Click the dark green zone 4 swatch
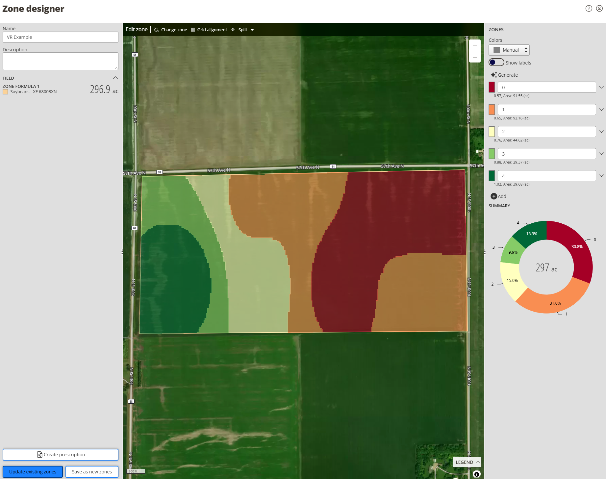The width and height of the screenshot is (606, 479). [492, 176]
